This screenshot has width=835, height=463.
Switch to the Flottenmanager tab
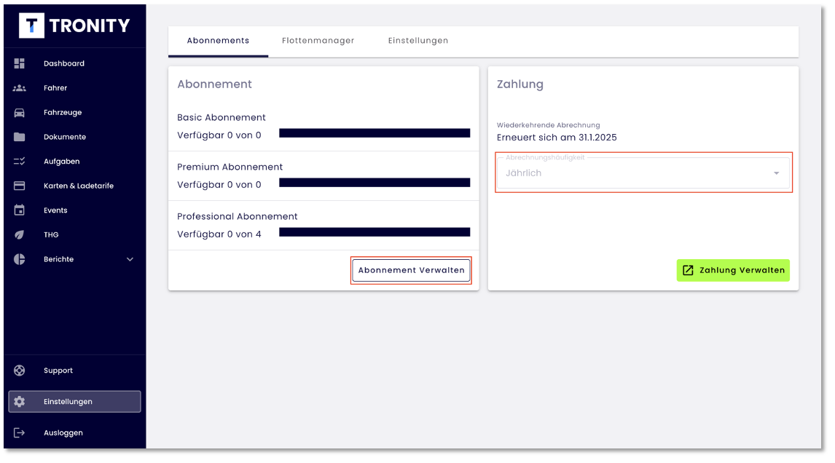318,41
